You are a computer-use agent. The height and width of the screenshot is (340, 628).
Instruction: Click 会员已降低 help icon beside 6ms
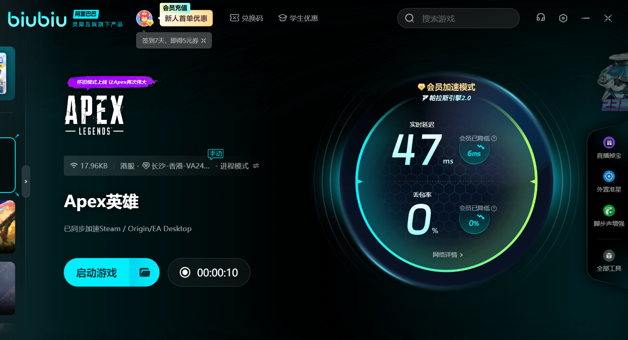pos(494,139)
